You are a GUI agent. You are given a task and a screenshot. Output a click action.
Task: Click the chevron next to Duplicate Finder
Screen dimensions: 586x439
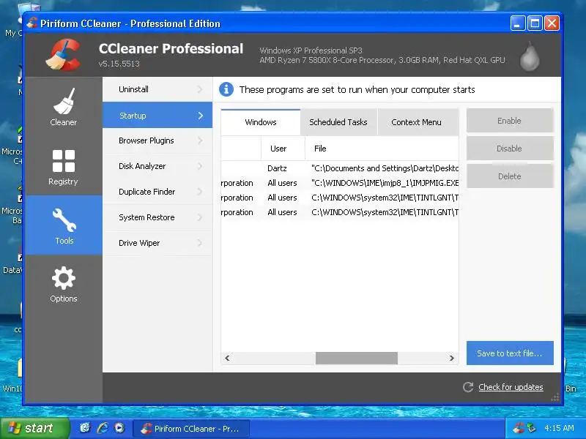pos(200,192)
